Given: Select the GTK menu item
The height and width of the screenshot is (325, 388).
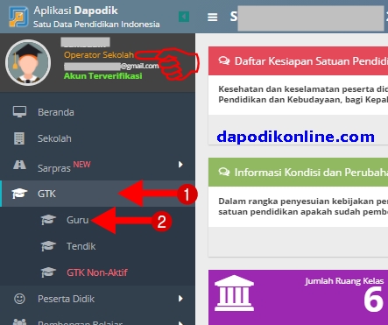Looking at the screenshot, I should (97, 194).
